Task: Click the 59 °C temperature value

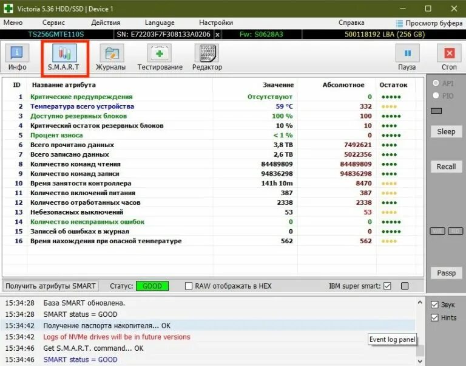Action: 284,106
